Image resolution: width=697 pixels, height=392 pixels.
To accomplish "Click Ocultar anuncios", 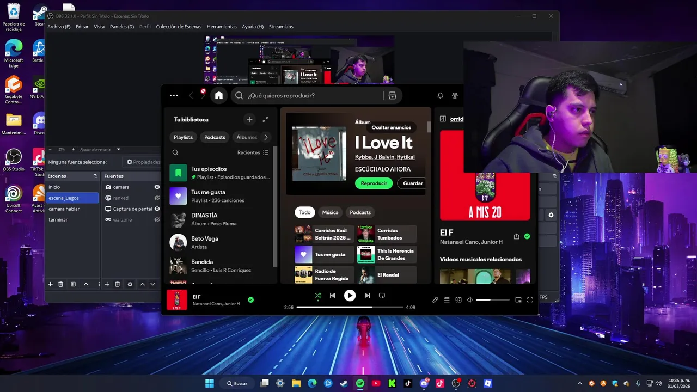I will click(x=391, y=127).
